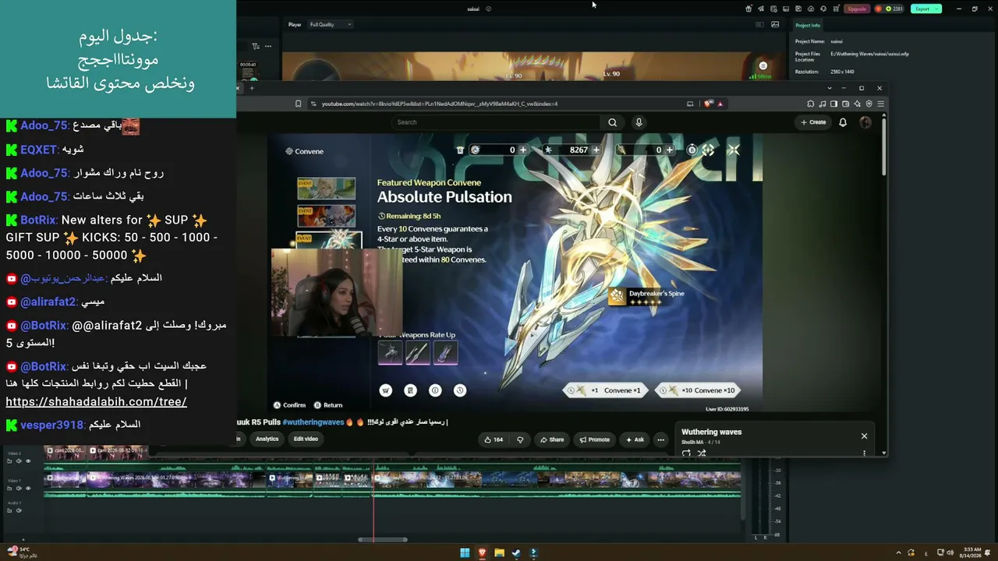Viewport: 998px width, 561px height.
Task: Click the #wutheringwaves hashtag link
Action: (x=313, y=422)
